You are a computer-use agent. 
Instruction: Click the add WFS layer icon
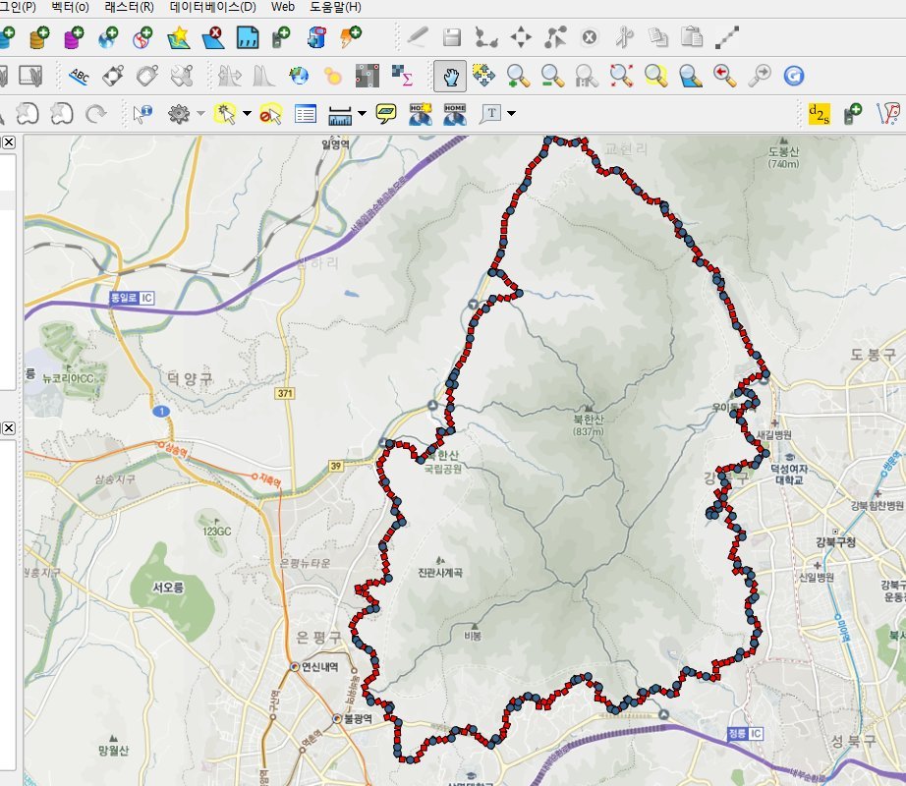[x=142, y=37]
